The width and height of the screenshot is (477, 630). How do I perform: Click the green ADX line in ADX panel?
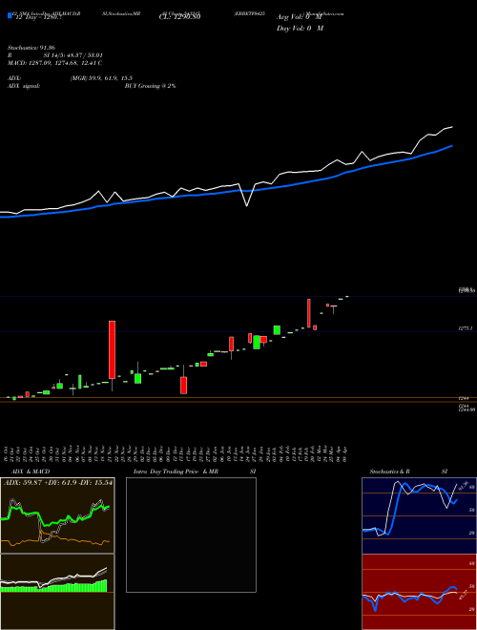pyautogui.click(x=55, y=516)
